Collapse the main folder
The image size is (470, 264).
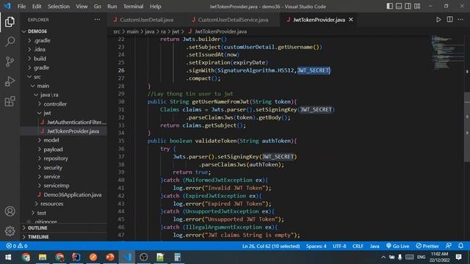43,86
